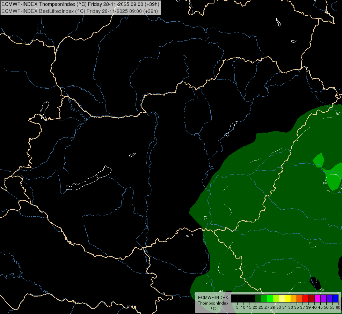The width and height of the screenshot is (342, 314).
Task: Select the medium green 25-27 legend swatch
Action: [x=264, y=298]
